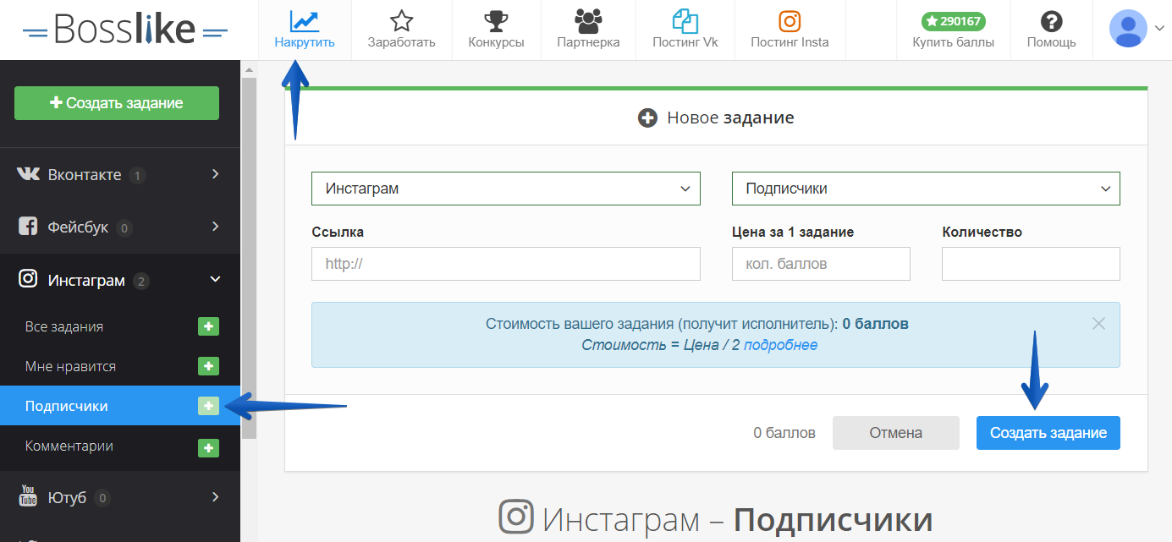Click the blue Создать задание button
The image size is (1172, 542).
point(1048,433)
